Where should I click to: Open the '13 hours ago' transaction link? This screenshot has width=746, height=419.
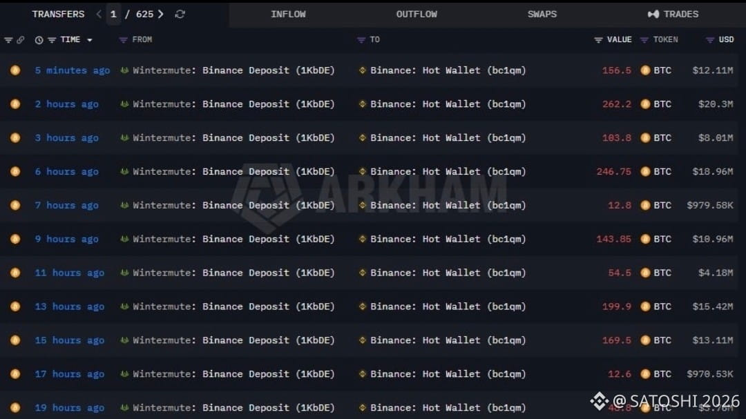70,306
